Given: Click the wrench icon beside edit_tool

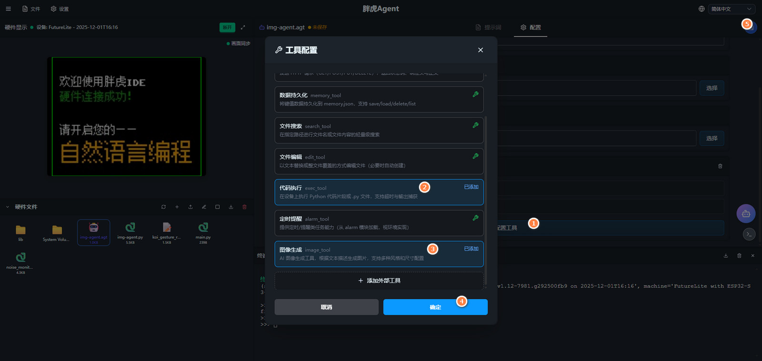Looking at the screenshot, I should [475, 156].
